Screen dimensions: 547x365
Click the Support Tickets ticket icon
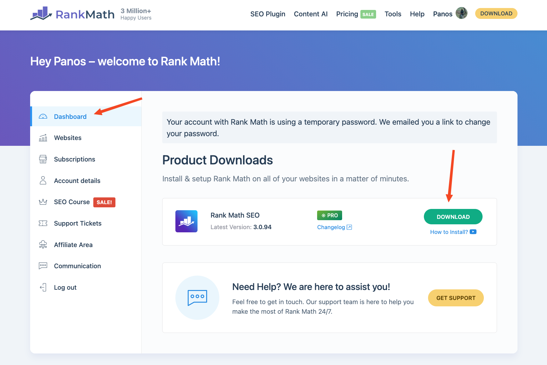coord(43,223)
